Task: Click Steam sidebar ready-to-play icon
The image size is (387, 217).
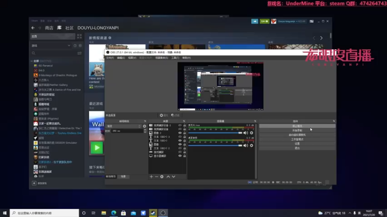Action: [x=80, y=45]
